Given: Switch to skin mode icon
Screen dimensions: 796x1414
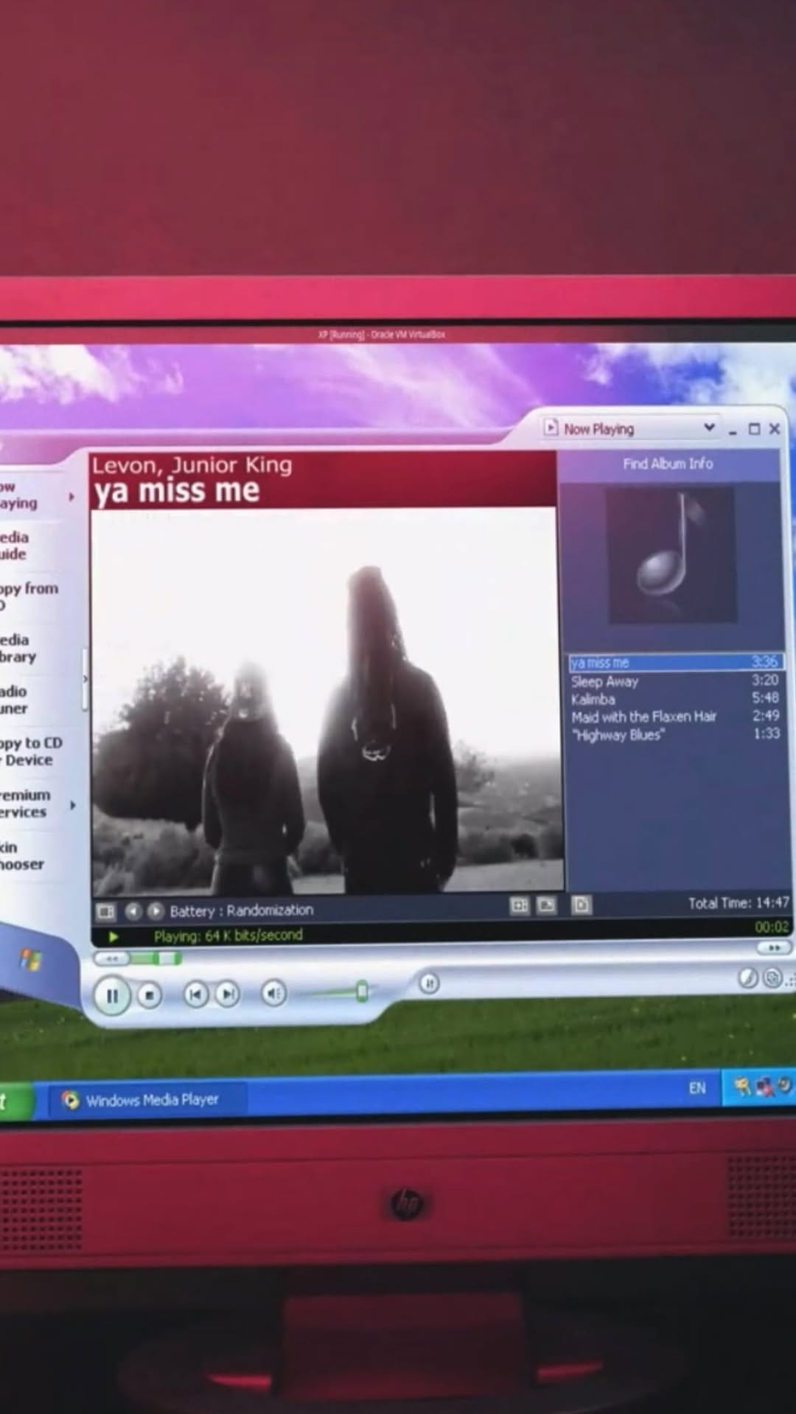Looking at the screenshot, I should [772, 978].
